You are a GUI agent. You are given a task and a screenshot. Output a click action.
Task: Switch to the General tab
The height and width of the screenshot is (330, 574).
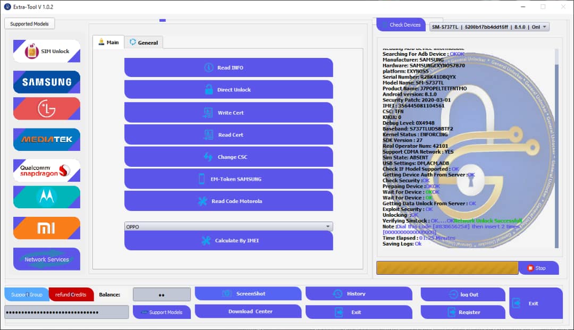tap(143, 43)
